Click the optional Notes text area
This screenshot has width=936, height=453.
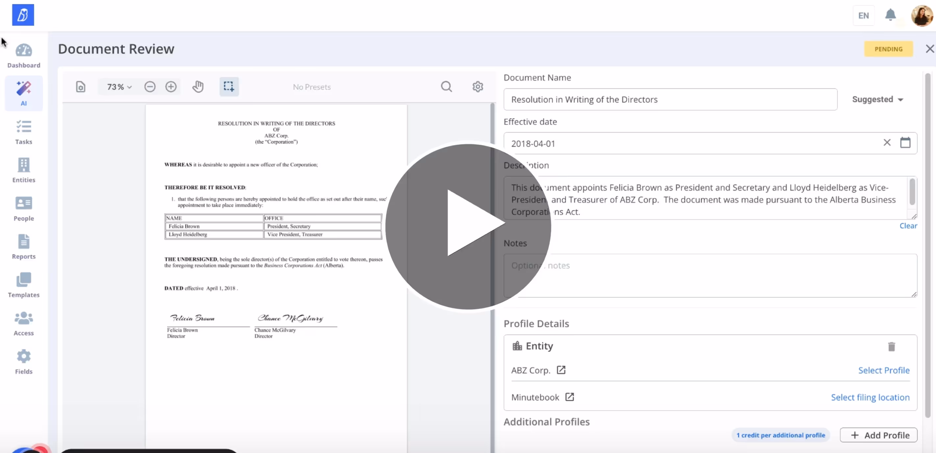[710, 276]
